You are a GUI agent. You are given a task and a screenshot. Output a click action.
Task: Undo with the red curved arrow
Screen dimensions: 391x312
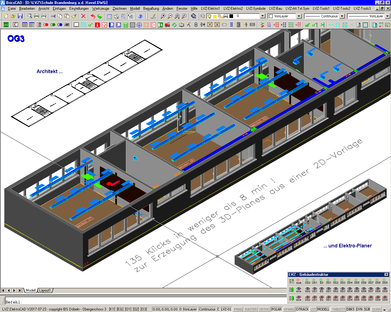(x=93, y=16)
